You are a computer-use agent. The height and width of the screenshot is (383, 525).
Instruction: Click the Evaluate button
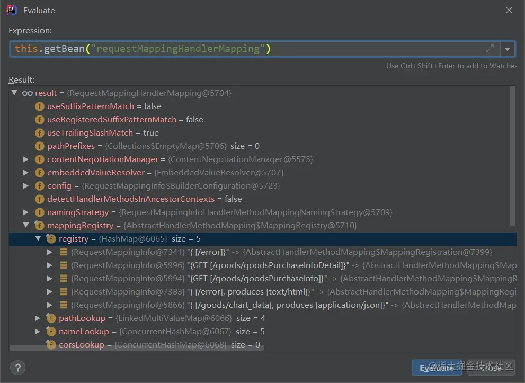(437, 368)
